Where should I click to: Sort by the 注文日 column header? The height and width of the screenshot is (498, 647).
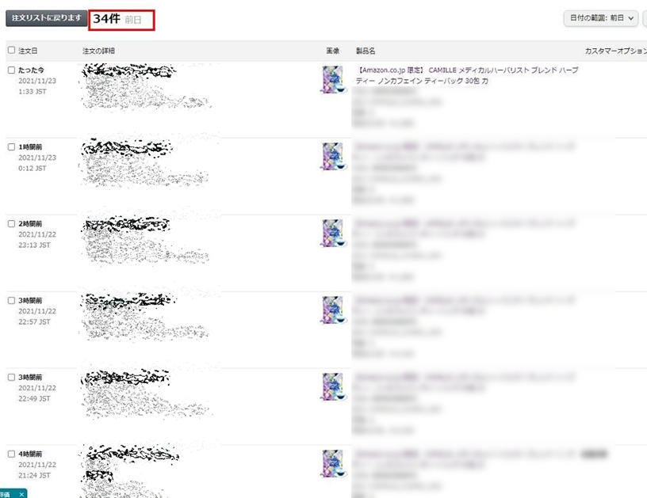coord(28,51)
